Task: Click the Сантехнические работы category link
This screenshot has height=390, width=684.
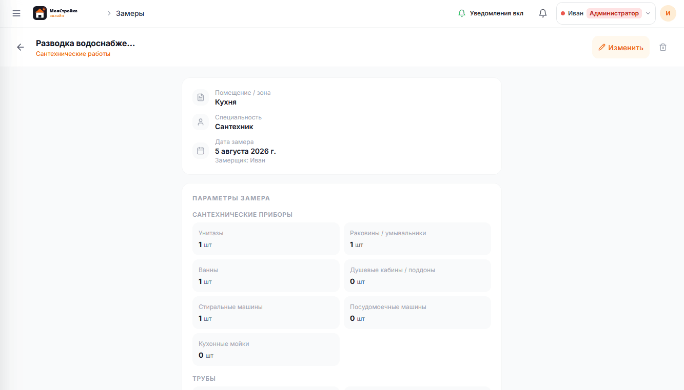Action: click(73, 54)
